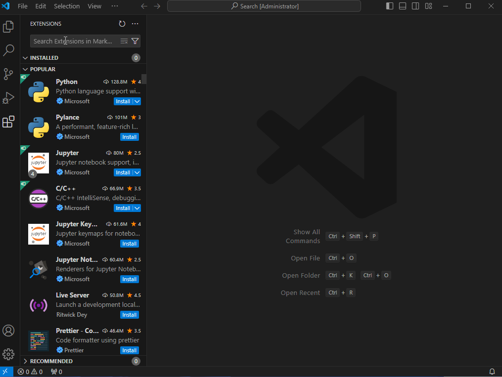
Task: Install the Jupyter Notebook Renderers extension
Action: click(x=130, y=279)
